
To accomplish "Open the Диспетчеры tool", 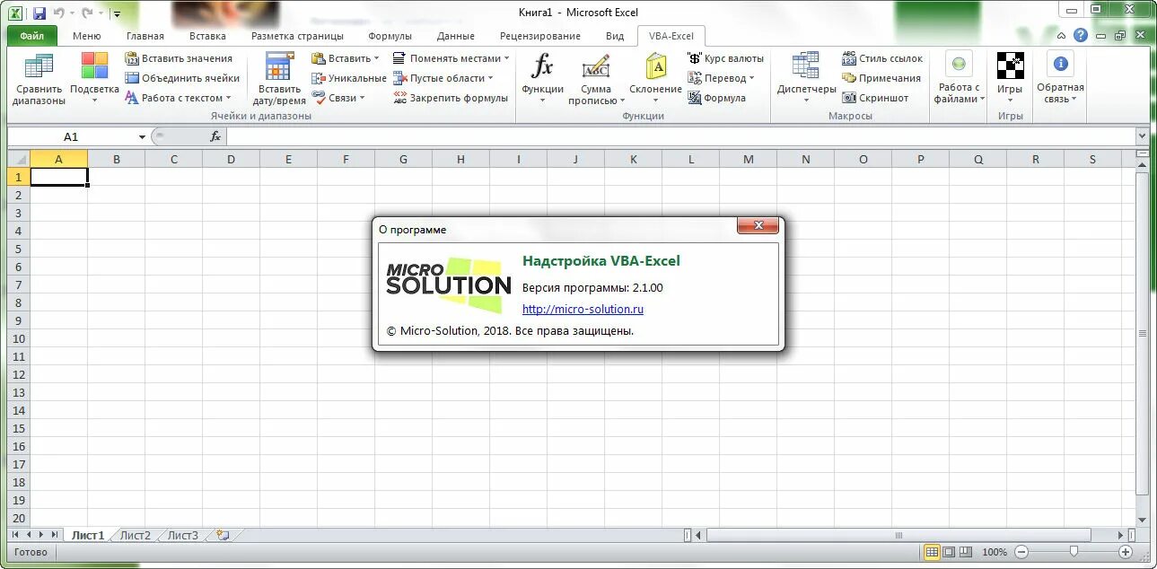I will [806, 79].
